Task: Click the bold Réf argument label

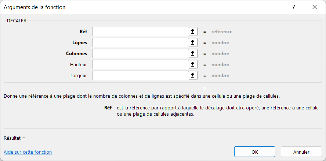Action: click(83, 31)
